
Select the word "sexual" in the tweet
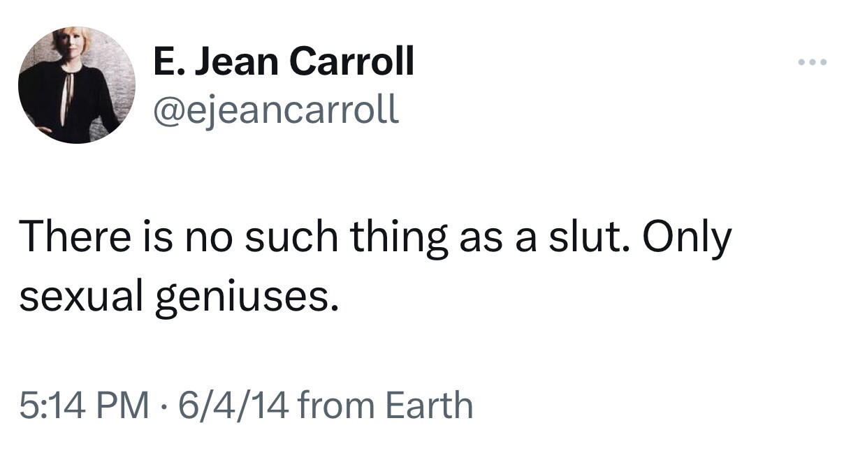(x=82, y=299)
